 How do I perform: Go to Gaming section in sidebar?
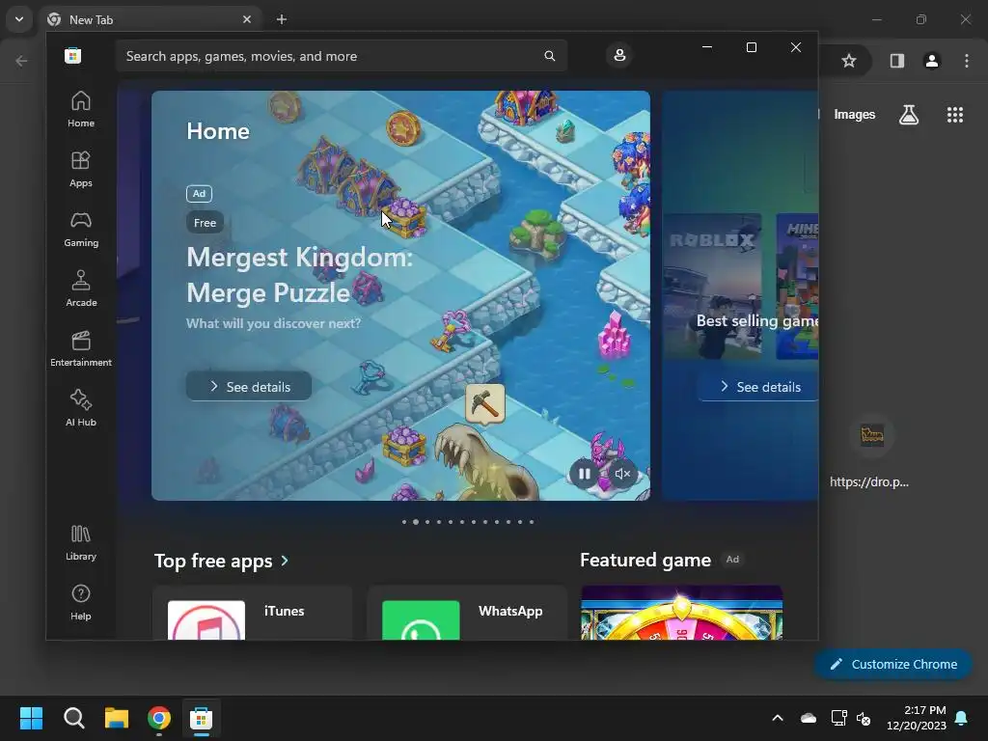click(x=81, y=230)
